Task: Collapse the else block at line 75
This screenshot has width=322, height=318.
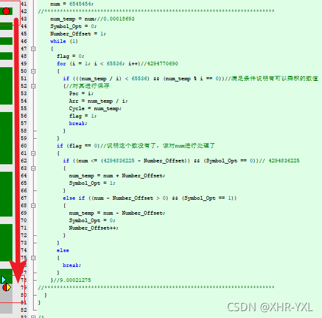Action: [33, 258]
